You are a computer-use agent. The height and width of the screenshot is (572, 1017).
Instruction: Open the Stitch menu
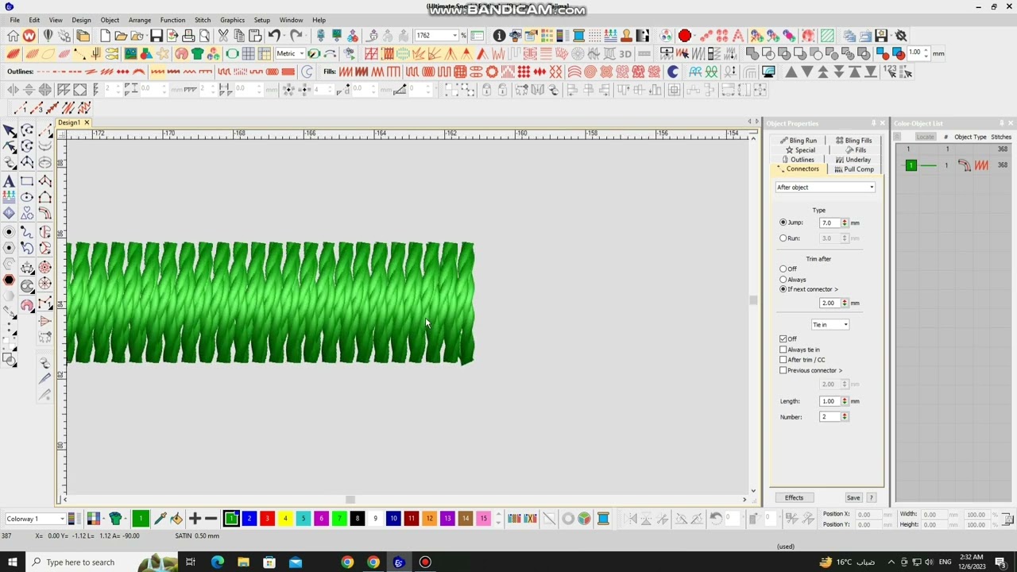[203, 20]
